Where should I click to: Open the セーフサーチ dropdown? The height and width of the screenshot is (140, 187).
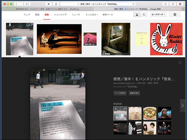tap(158, 15)
